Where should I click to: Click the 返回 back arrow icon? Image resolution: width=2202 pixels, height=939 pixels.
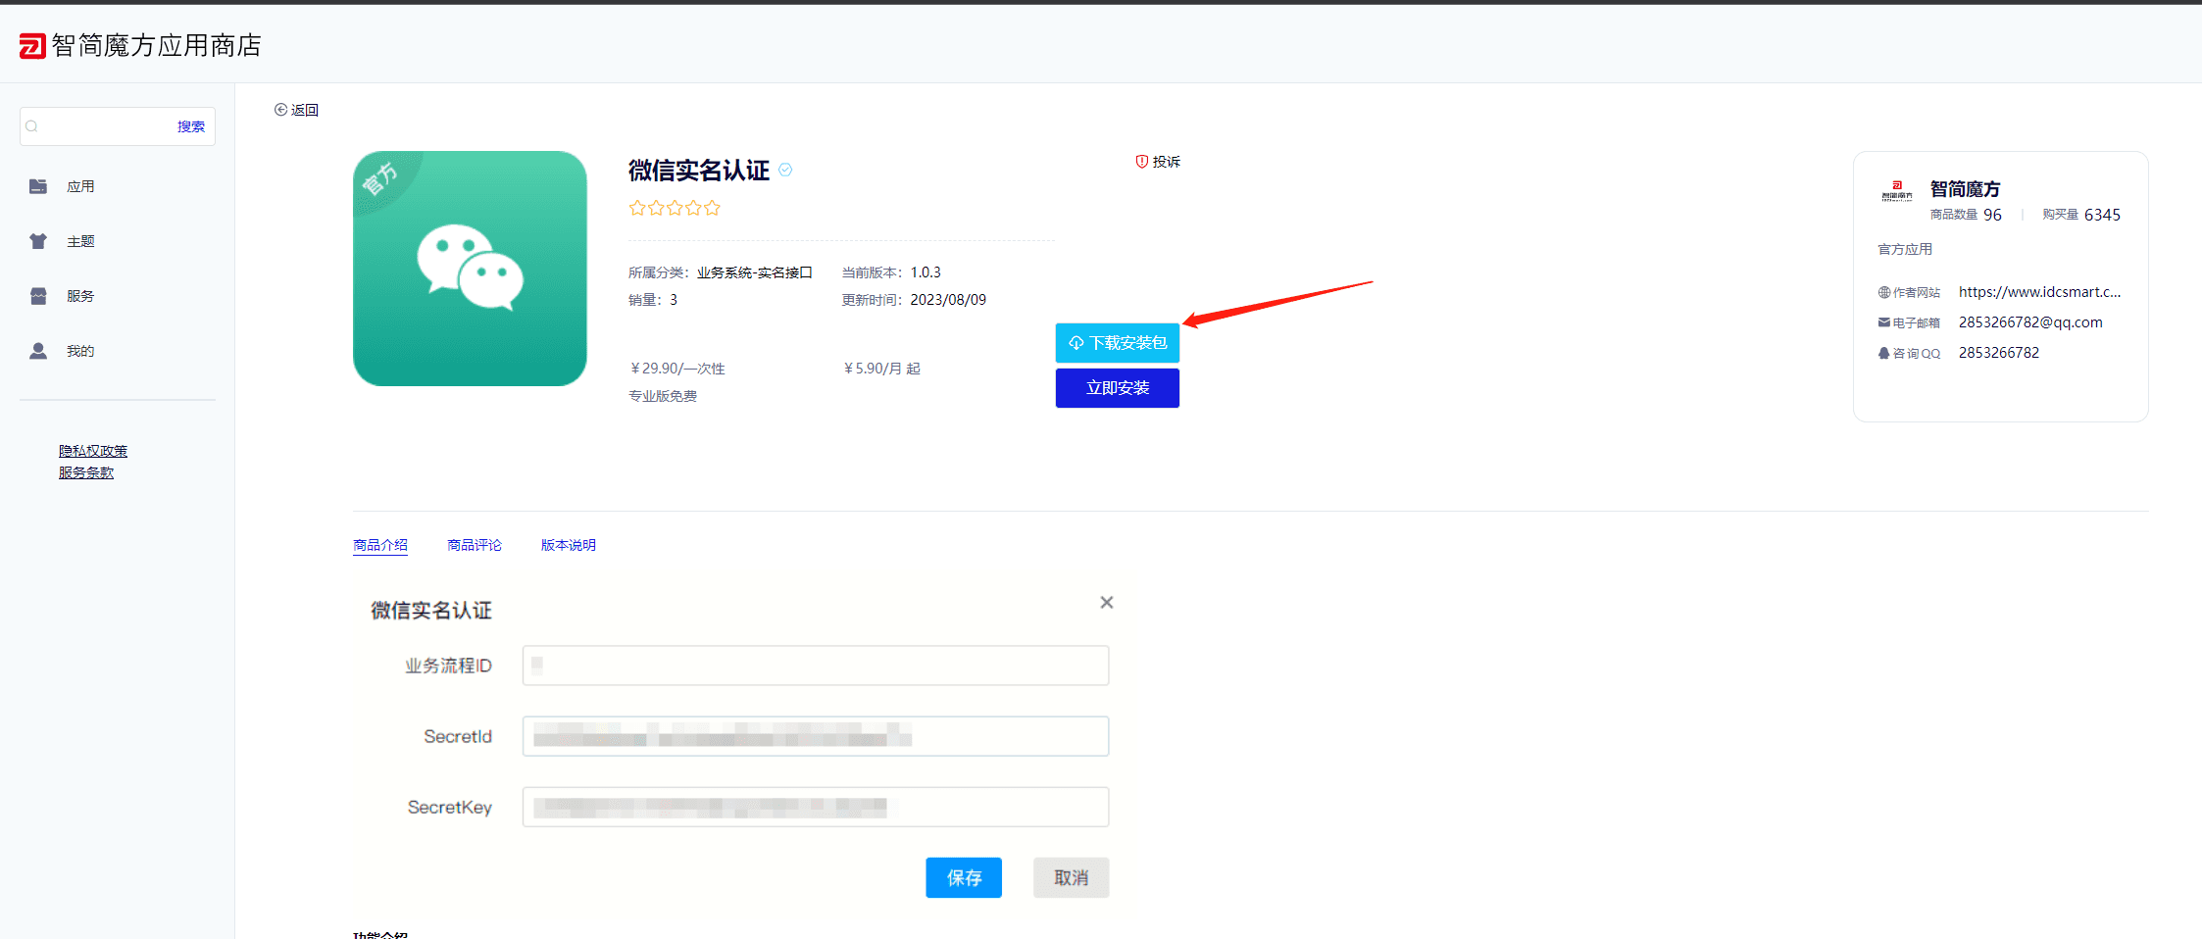click(x=280, y=110)
